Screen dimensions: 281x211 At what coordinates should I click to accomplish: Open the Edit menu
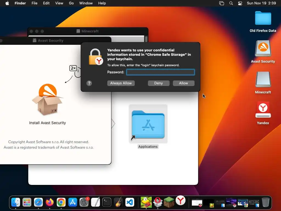tap(46, 3)
